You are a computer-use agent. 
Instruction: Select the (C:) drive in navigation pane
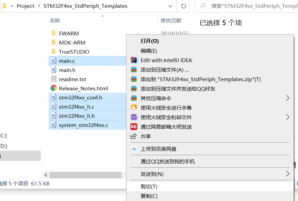point(3,136)
